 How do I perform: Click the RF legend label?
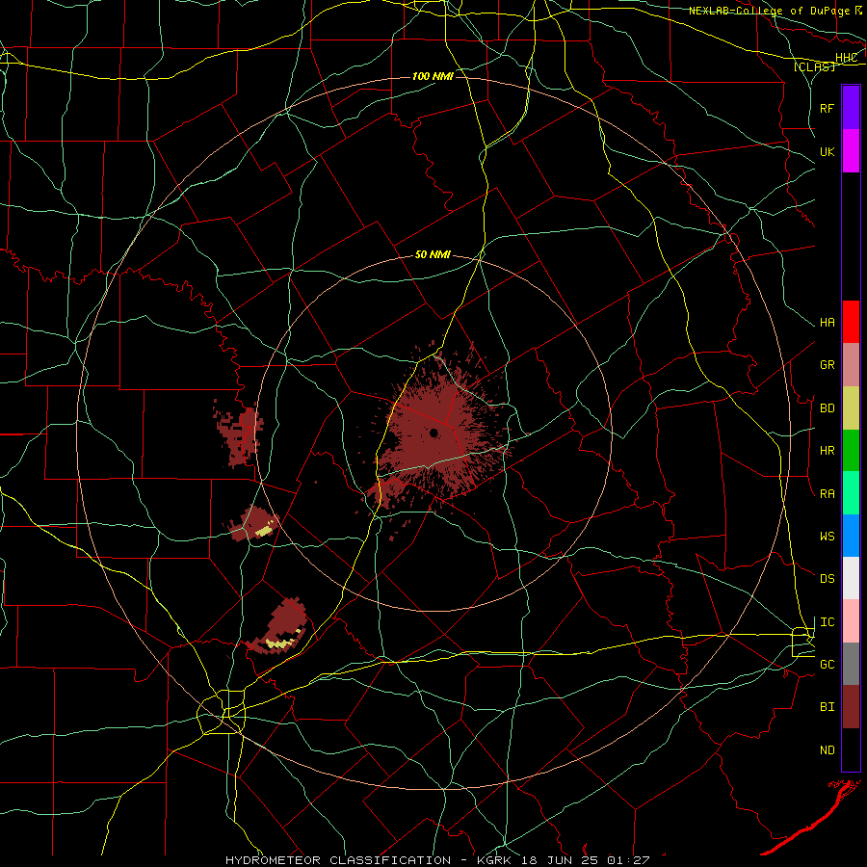pos(827,108)
